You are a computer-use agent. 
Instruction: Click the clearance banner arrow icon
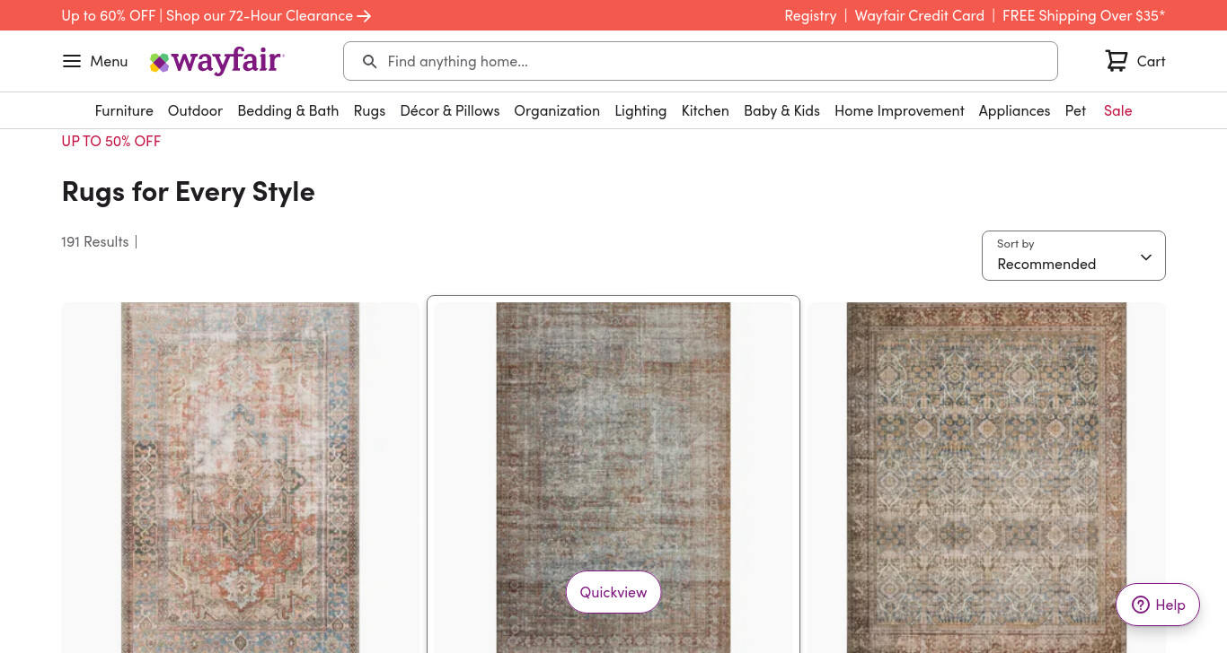[364, 16]
